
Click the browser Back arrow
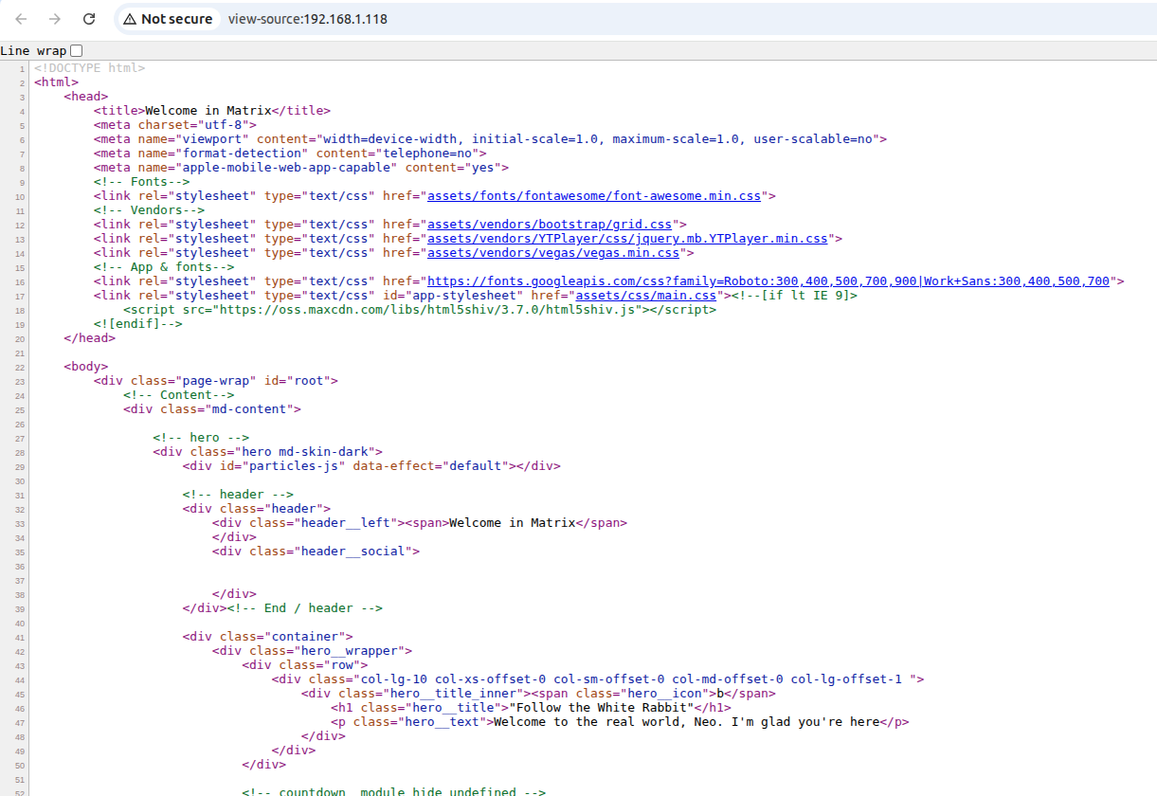point(21,19)
